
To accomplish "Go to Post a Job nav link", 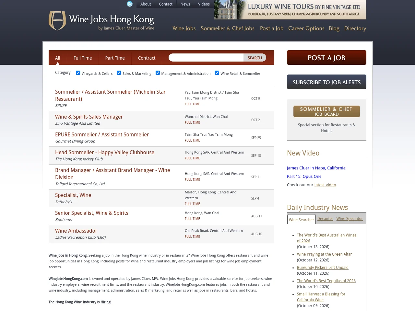I will [x=272, y=29].
